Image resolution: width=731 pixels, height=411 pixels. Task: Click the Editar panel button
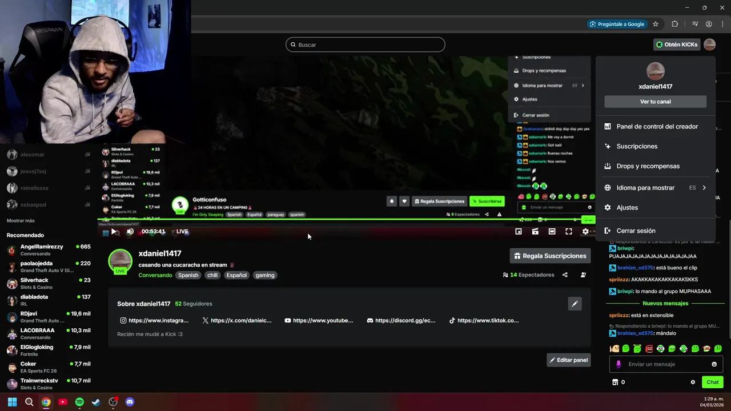[x=569, y=360]
